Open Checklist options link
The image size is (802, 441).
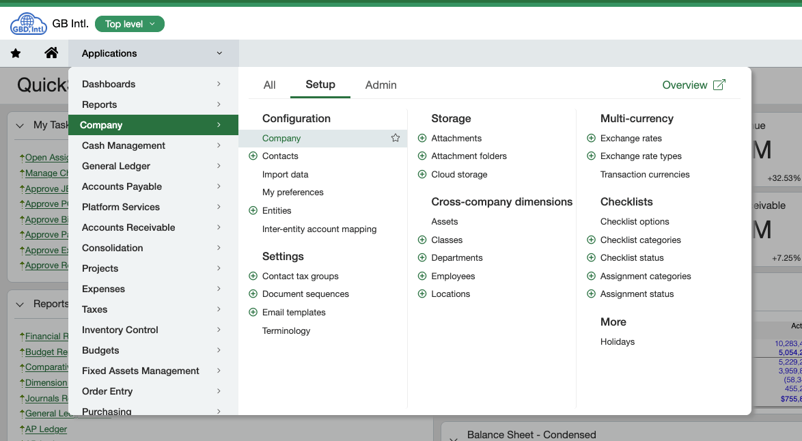coord(635,221)
